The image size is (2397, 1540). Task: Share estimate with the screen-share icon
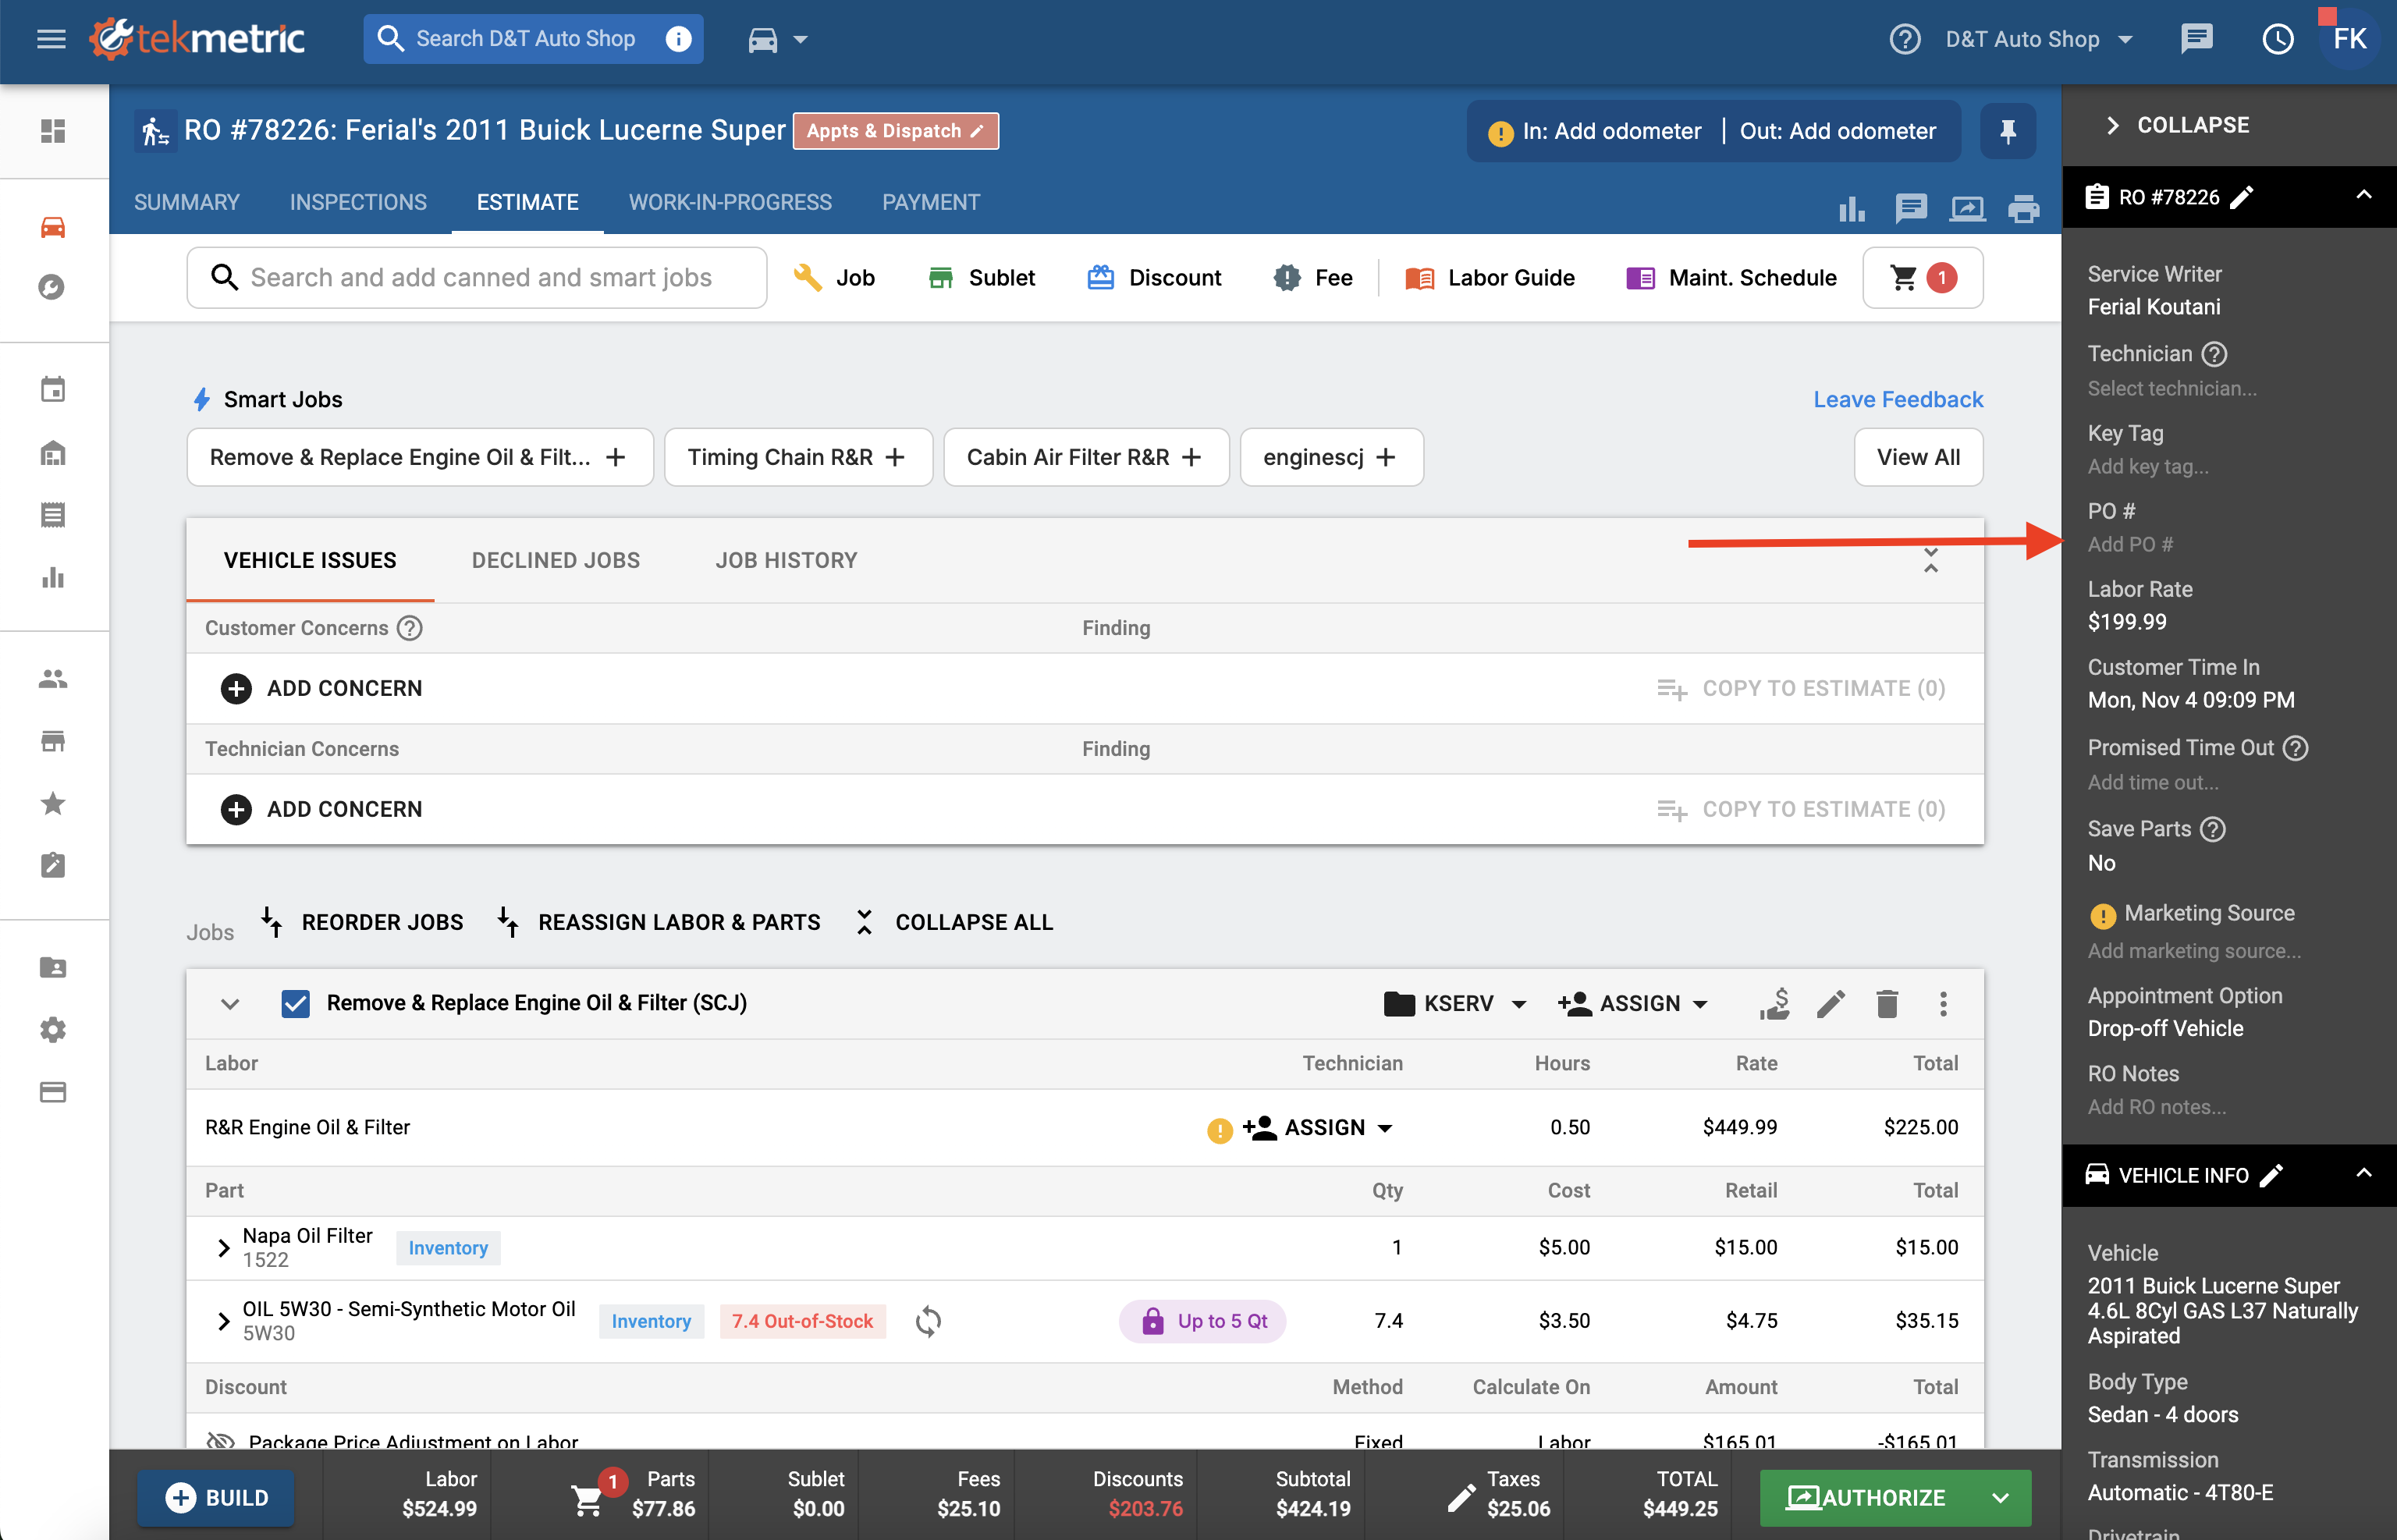point(1967,209)
